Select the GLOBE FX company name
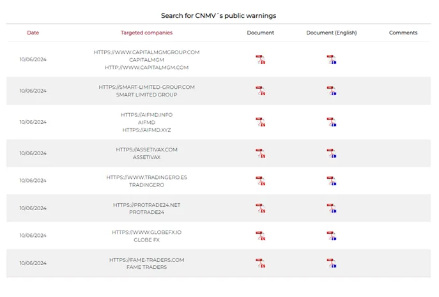The height and width of the screenshot is (297, 439). [146, 240]
